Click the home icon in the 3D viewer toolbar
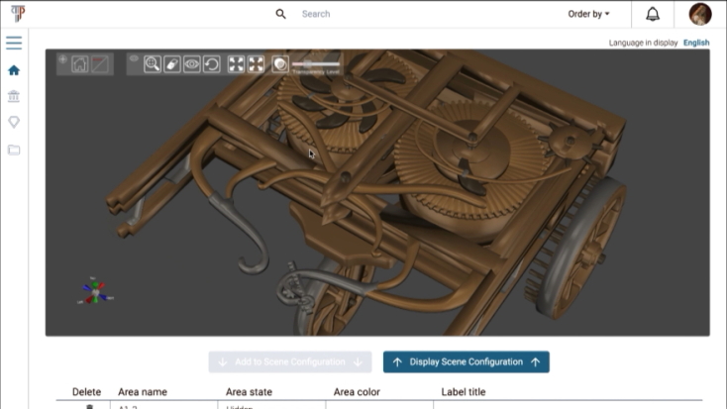The height and width of the screenshot is (409, 727). pyautogui.click(x=79, y=63)
